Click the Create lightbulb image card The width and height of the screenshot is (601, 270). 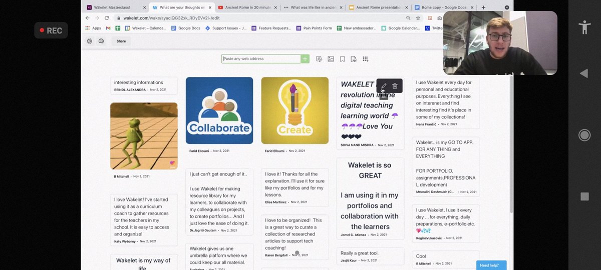(295, 110)
